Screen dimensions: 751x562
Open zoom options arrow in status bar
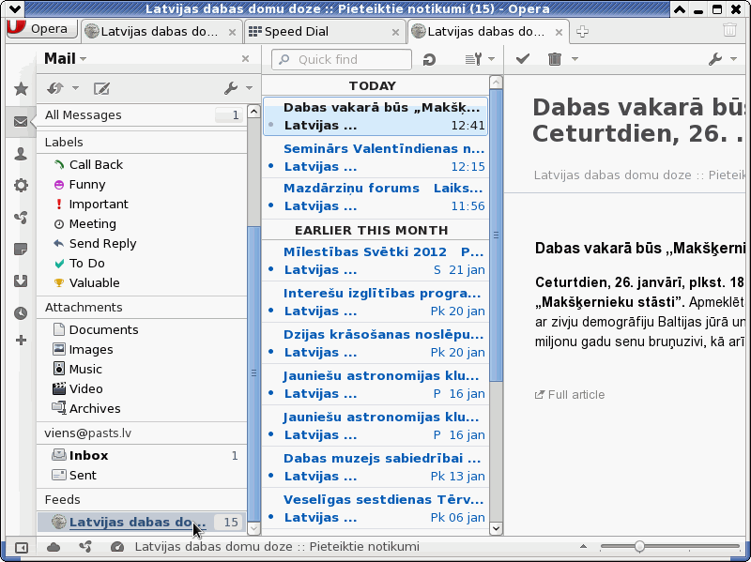click(x=583, y=546)
